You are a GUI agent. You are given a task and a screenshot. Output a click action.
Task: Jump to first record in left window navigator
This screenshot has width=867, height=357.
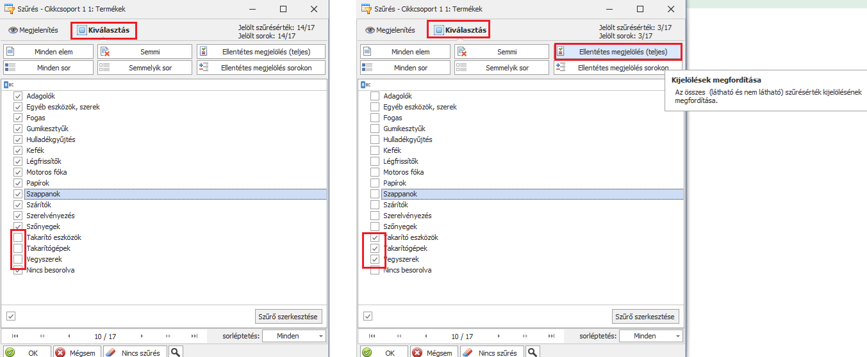point(15,336)
